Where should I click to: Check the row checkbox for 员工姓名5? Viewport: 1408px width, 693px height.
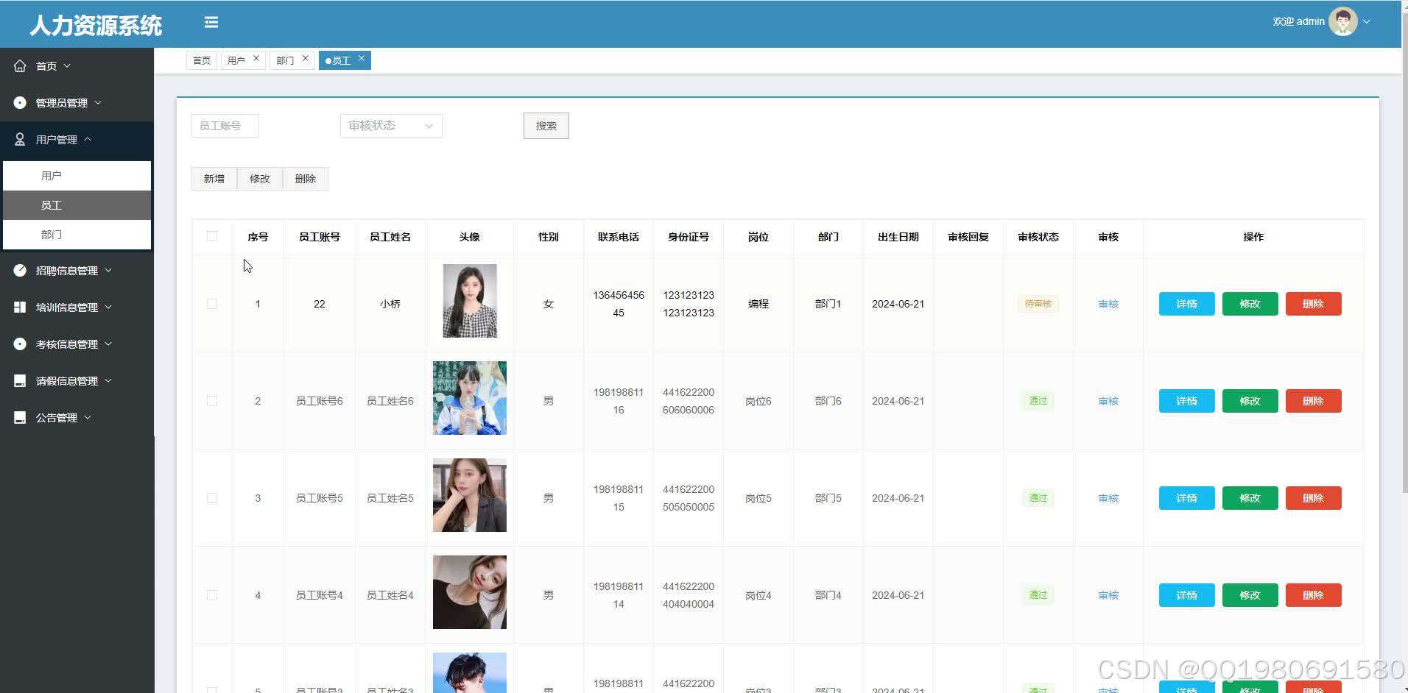[212, 498]
